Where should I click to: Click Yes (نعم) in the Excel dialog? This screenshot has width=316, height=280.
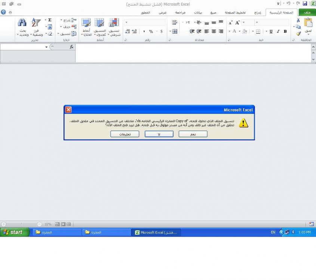pos(193,134)
